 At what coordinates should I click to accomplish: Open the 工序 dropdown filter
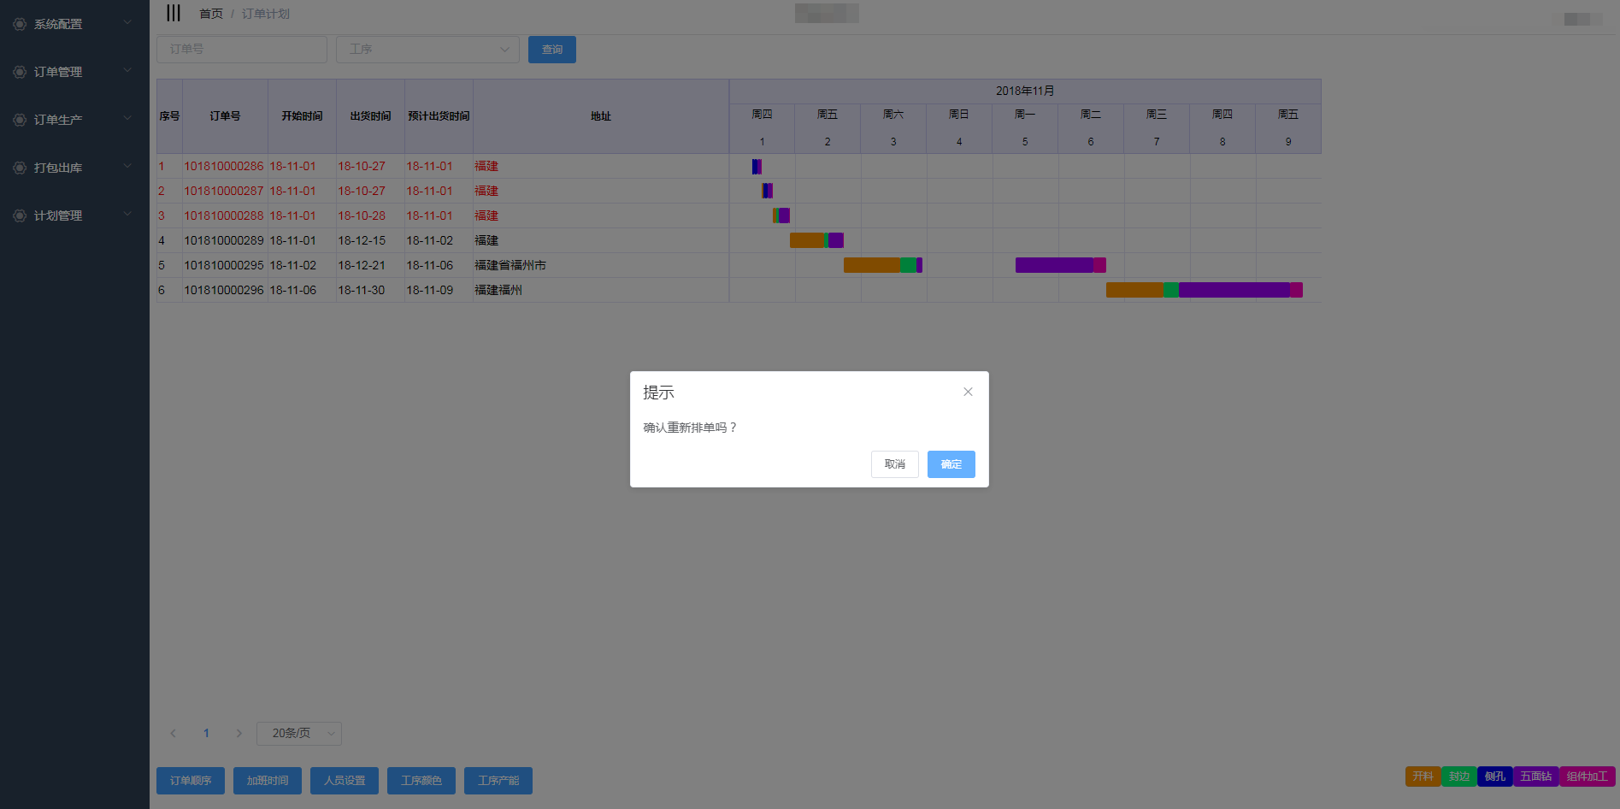click(427, 50)
